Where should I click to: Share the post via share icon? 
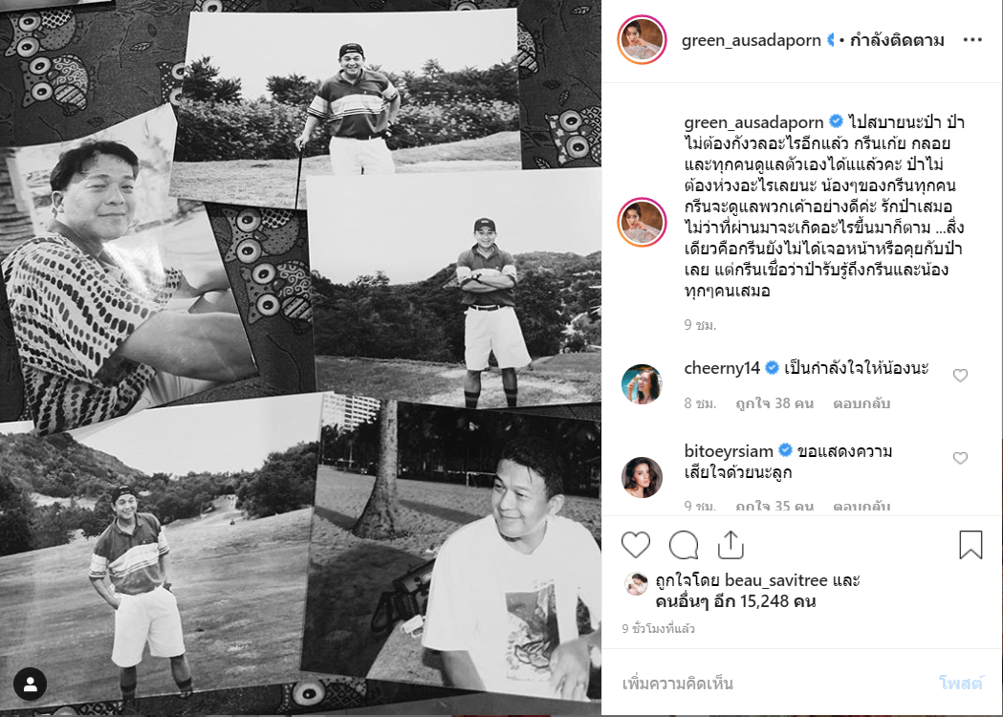pos(730,545)
